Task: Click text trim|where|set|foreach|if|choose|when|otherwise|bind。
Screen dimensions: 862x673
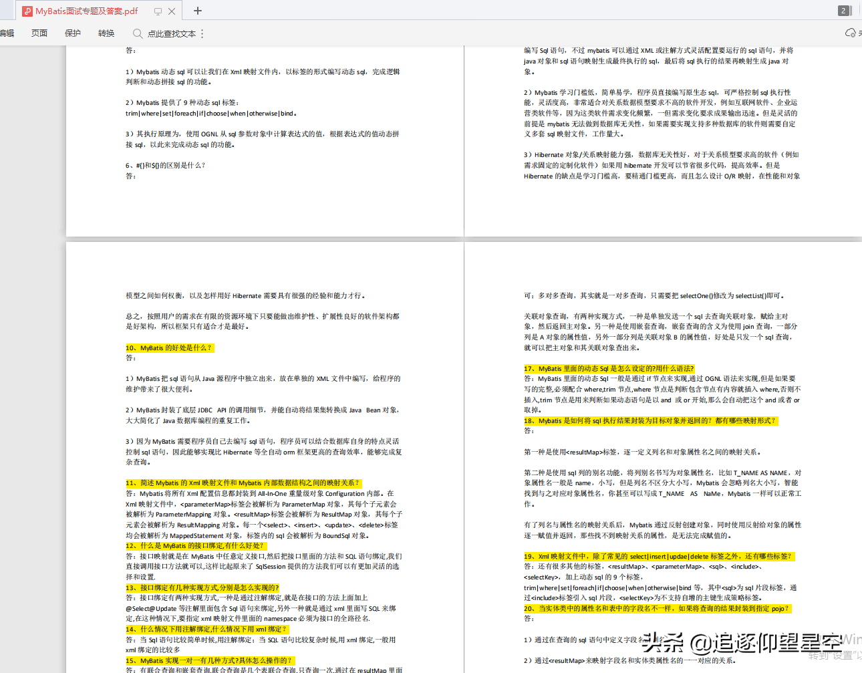Action: tap(212, 114)
